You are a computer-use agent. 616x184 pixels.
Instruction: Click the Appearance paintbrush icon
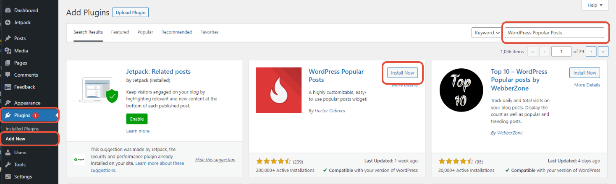point(8,103)
